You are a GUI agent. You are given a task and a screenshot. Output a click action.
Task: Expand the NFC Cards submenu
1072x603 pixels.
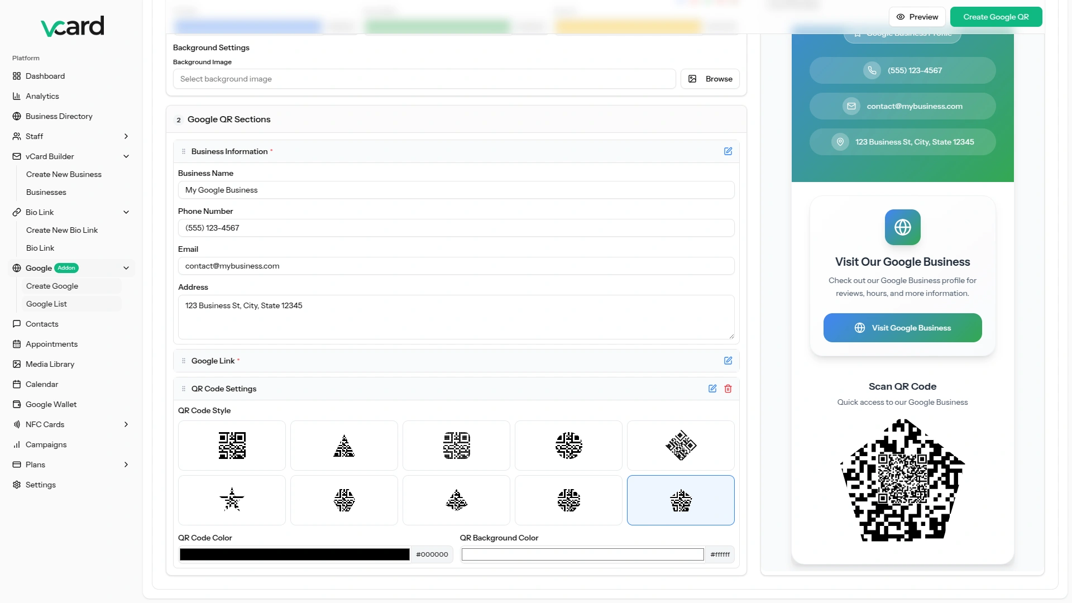(126, 424)
